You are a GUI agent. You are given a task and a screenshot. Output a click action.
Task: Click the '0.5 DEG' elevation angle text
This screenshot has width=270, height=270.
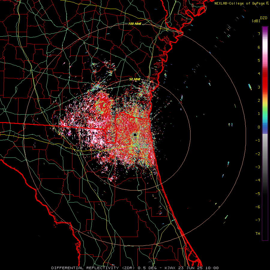coord(147,268)
